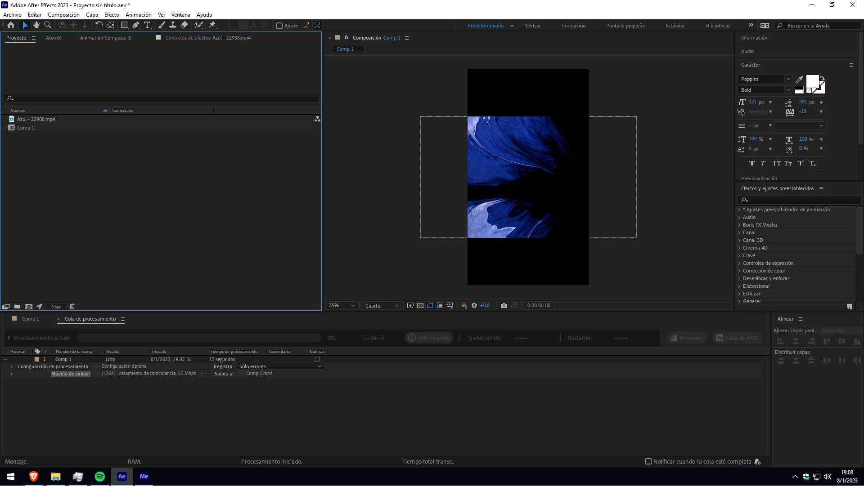Toggle the transparency grid icon
Viewport: 864px width, 491px height.
pyautogui.click(x=420, y=306)
